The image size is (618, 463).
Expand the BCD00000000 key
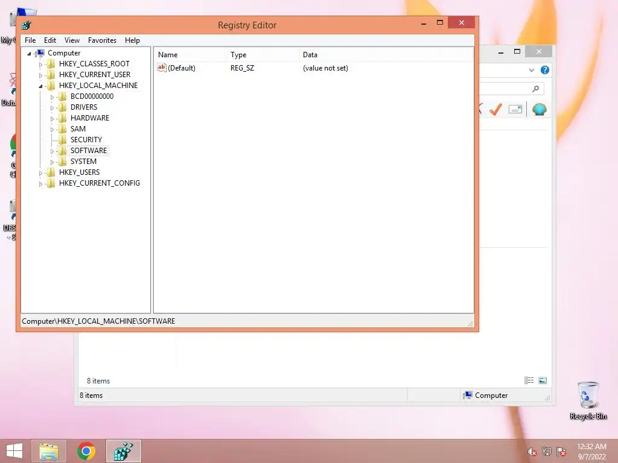[x=52, y=97]
